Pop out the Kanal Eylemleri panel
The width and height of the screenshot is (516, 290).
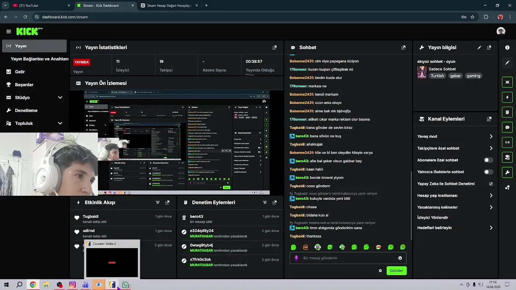coord(489,119)
